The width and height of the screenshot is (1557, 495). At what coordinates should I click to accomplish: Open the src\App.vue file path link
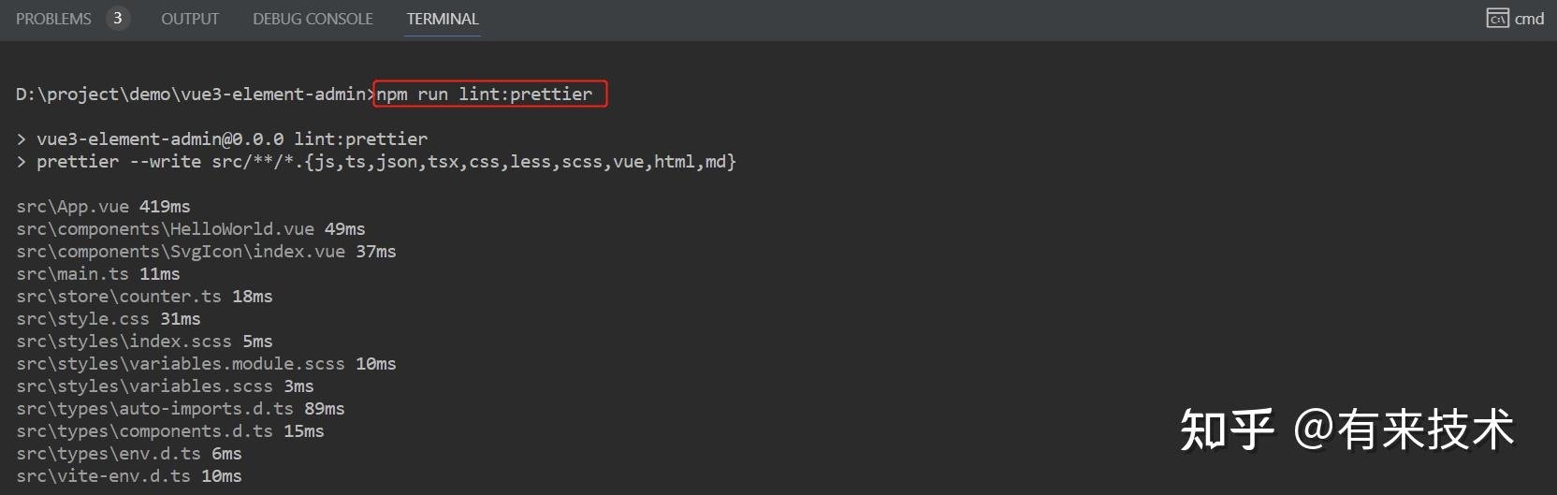tap(72, 207)
